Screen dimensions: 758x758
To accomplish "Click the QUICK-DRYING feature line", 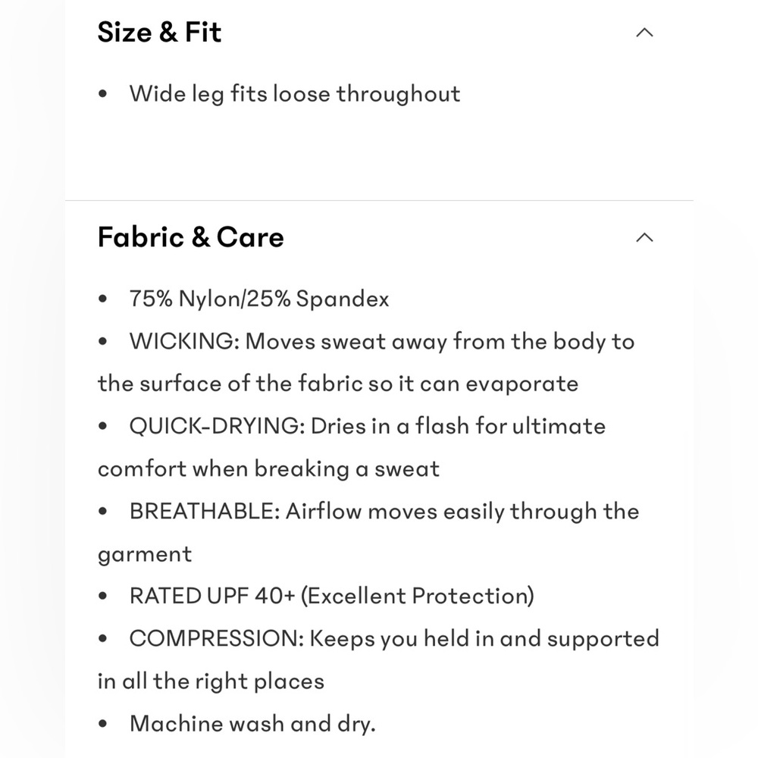I will pyautogui.click(x=352, y=447).
